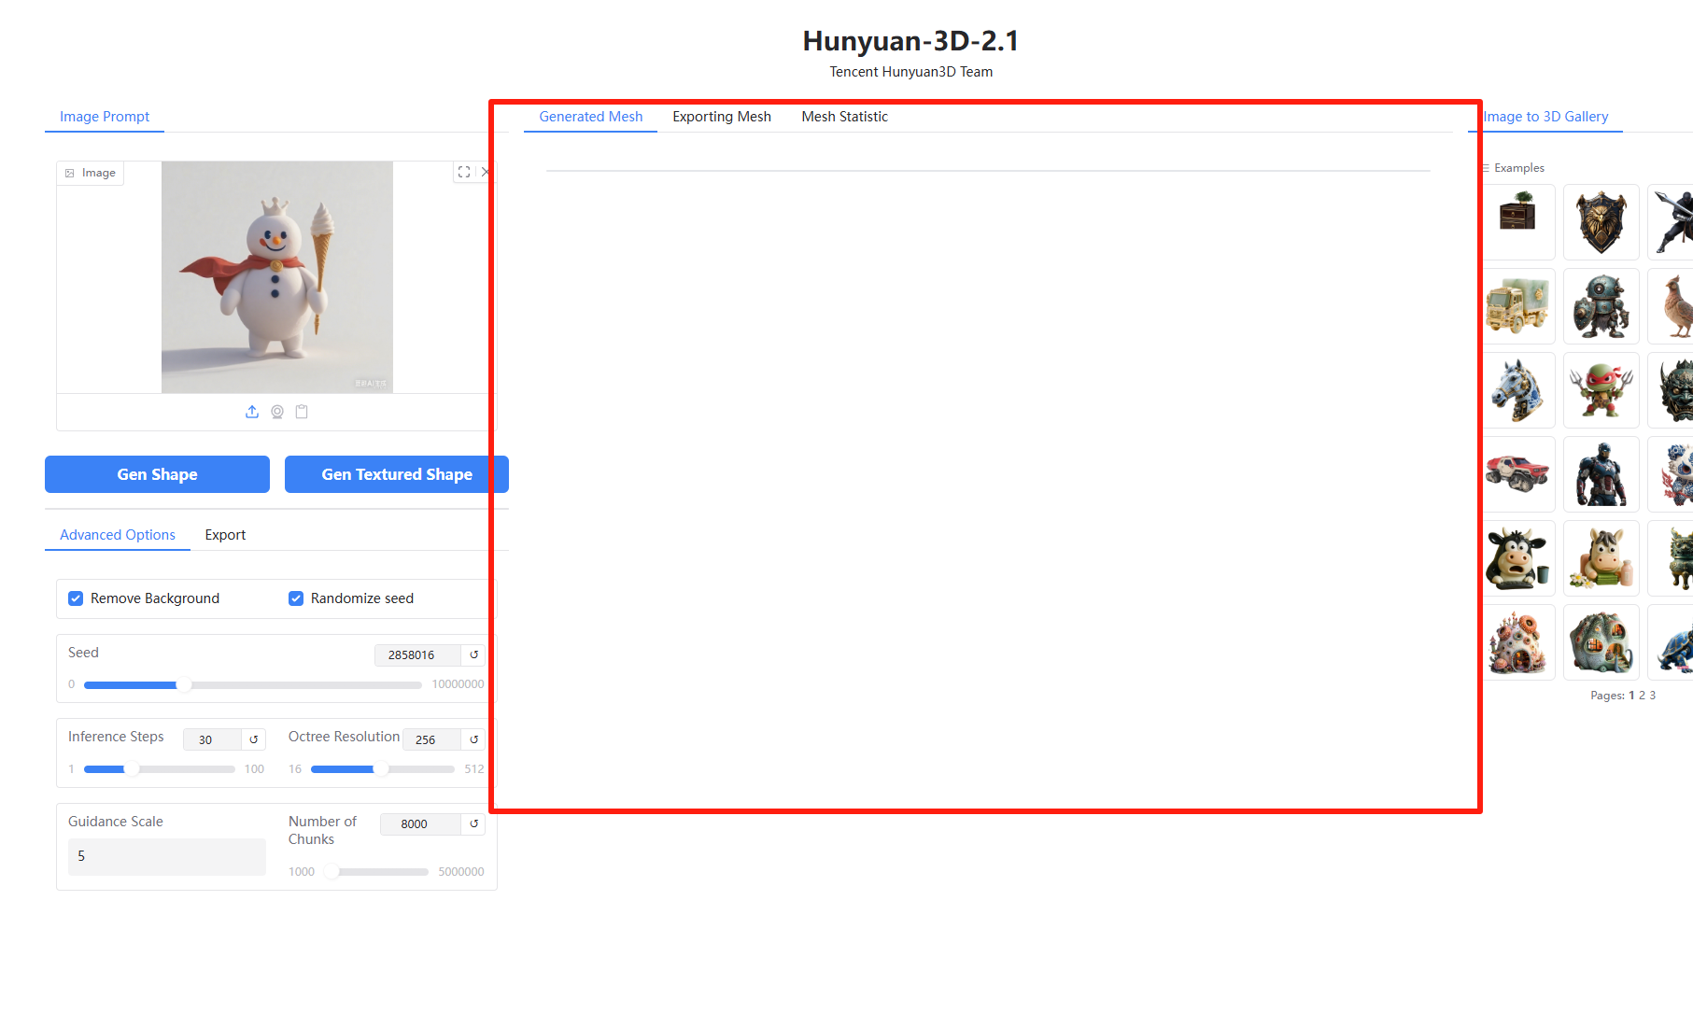Select the mushroom coral house example
Image resolution: width=1693 pixels, height=1013 pixels.
tap(1517, 642)
